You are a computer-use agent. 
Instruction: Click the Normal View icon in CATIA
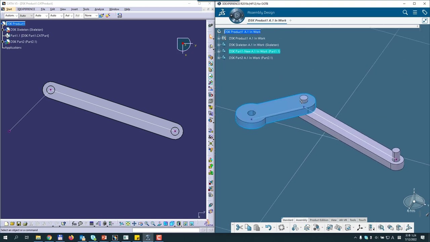pyautogui.click(x=159, y=224)
